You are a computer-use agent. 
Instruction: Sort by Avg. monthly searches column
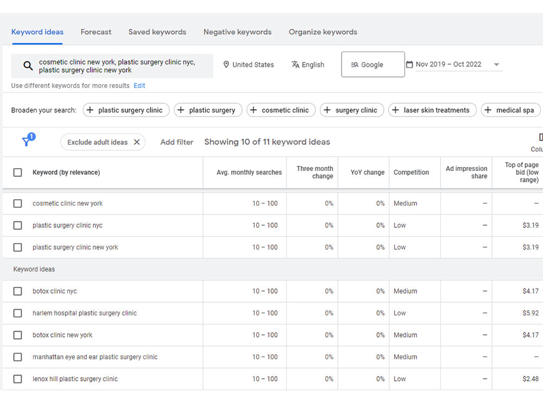[249, 173]
